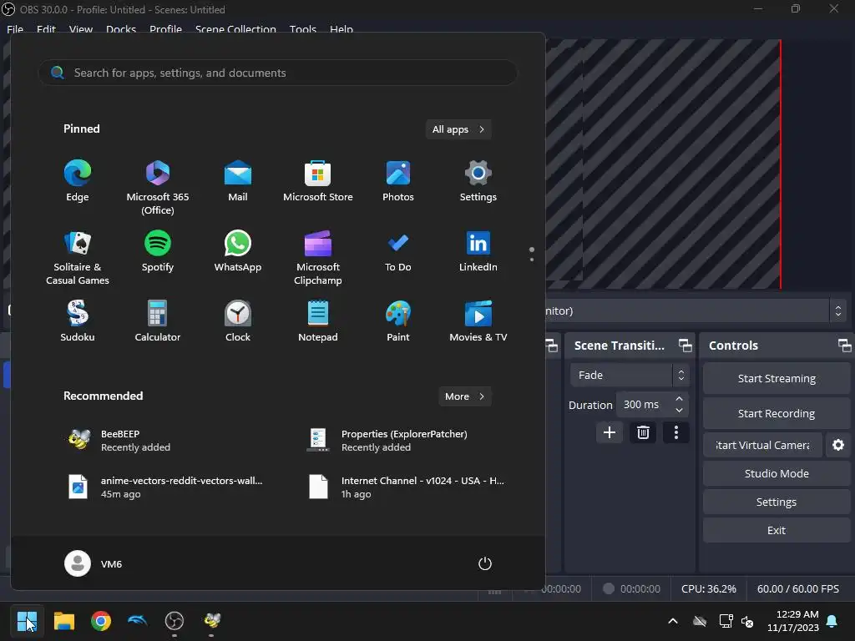Open the OBS File menu
The image size is (855, 641).
pos(15,29)
